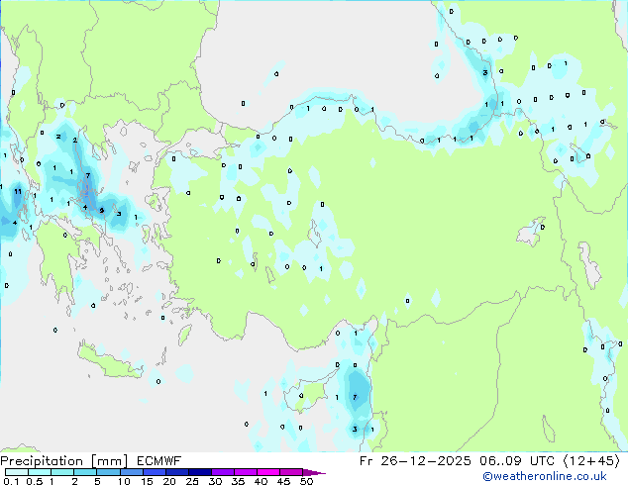This screenshot has width=628, height=485.
Task: Click the palest 0.1–0.5 mm legend swatch
Action: coord(17,472)
